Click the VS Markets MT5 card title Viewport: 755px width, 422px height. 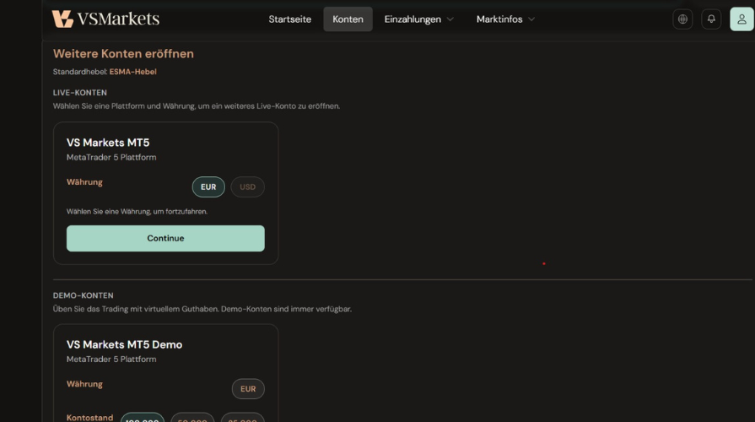(x=108, y=143)
